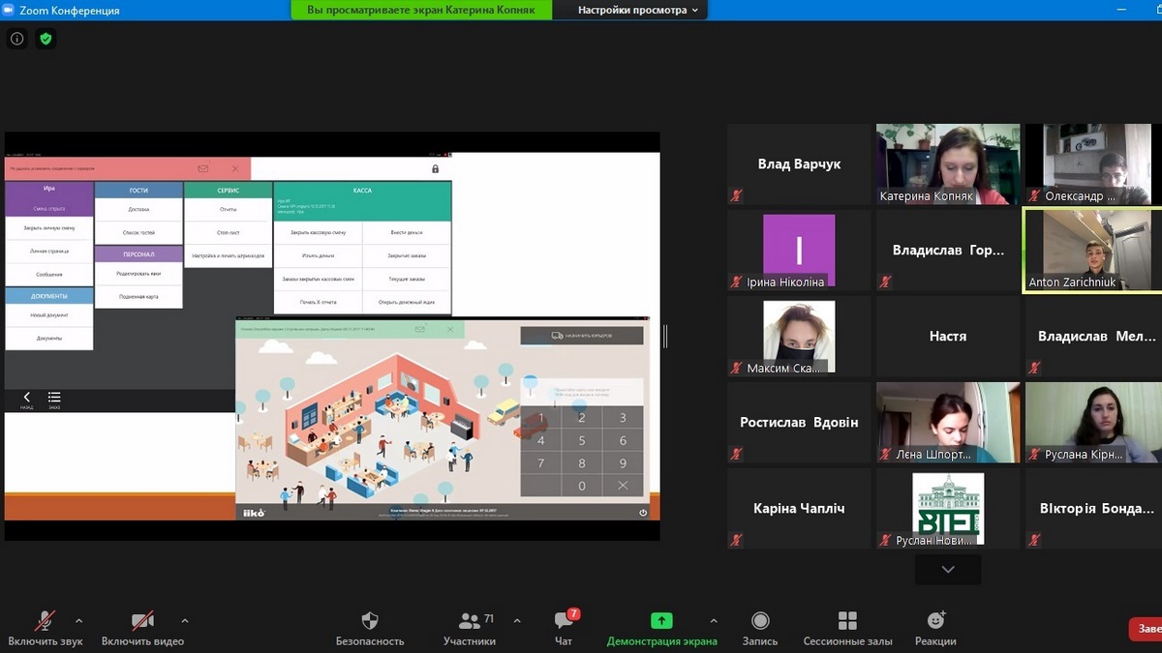
Task: Expand the participants options arrow
Action: (x=517, y=621)
